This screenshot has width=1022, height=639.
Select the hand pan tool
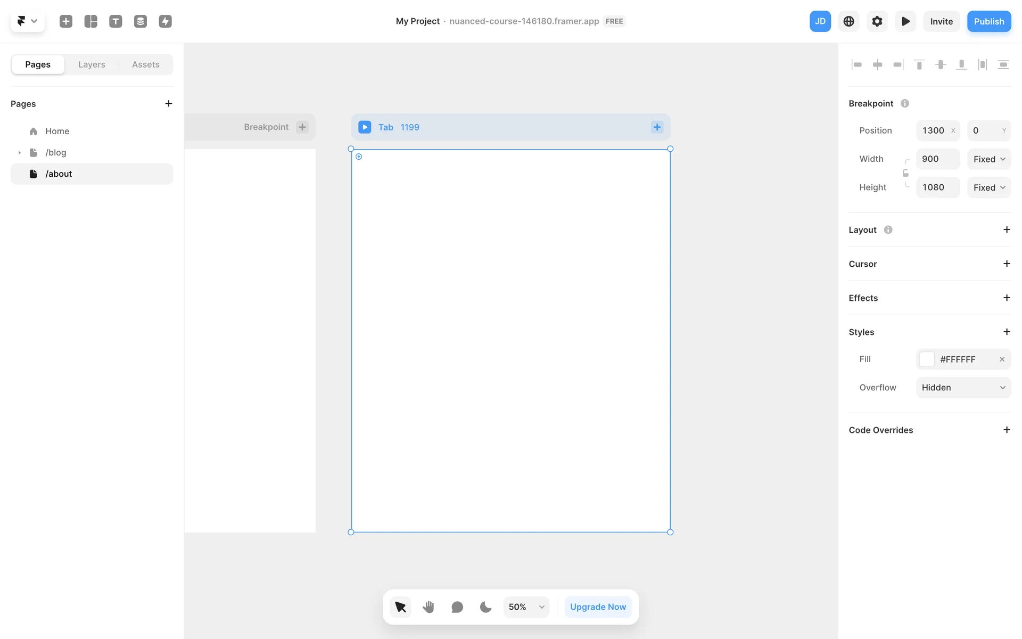click(428, 607)
